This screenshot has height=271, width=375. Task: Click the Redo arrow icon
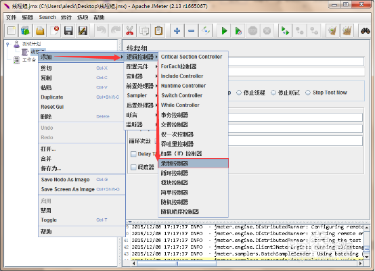point(116,31)
